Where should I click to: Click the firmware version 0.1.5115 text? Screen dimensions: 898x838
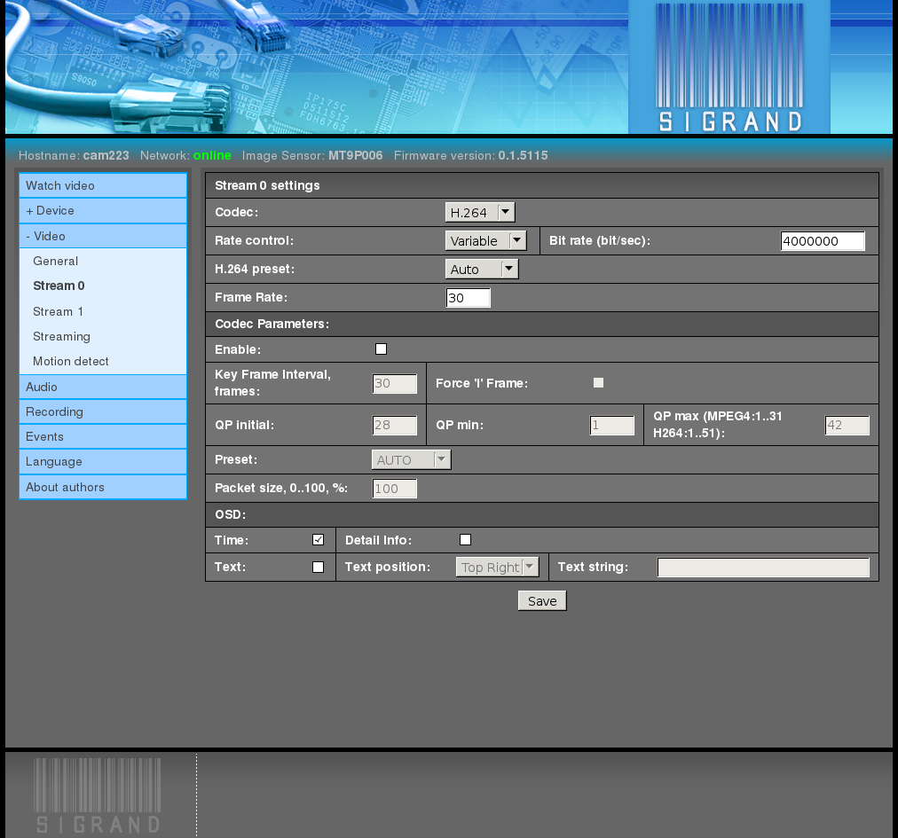523,155
